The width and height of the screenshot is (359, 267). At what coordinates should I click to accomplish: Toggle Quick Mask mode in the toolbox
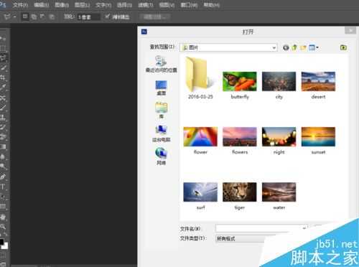click(x=3, y=255)
